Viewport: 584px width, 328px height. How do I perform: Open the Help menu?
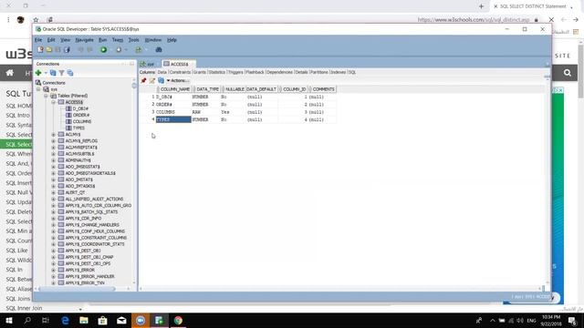pos(172,40)
